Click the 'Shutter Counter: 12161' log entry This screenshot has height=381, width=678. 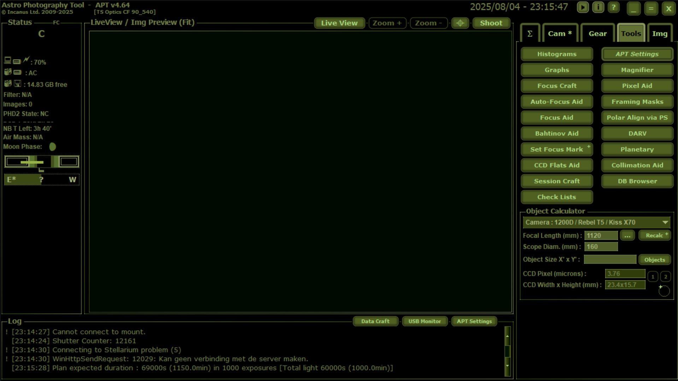94,341
